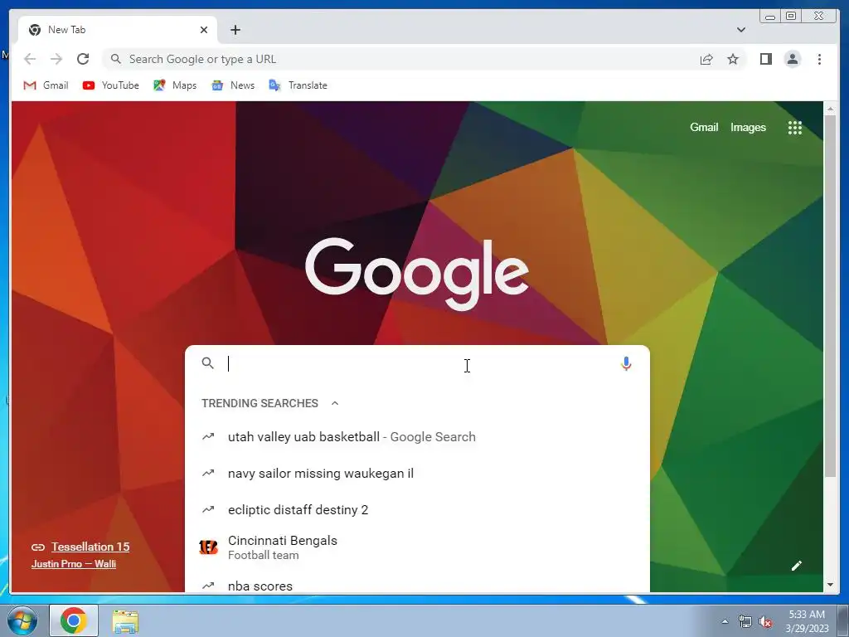Image resolution: width=849 pixels, height=637 pixels.
Task: Select the nba scores suggestion
Action: click(417, 585)
